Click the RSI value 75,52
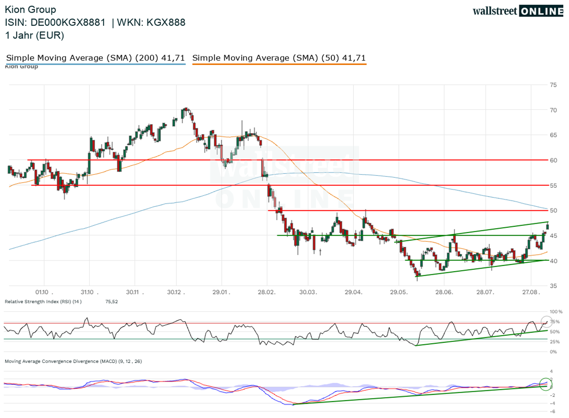The image size is (569, 418). tap(112, 301)
